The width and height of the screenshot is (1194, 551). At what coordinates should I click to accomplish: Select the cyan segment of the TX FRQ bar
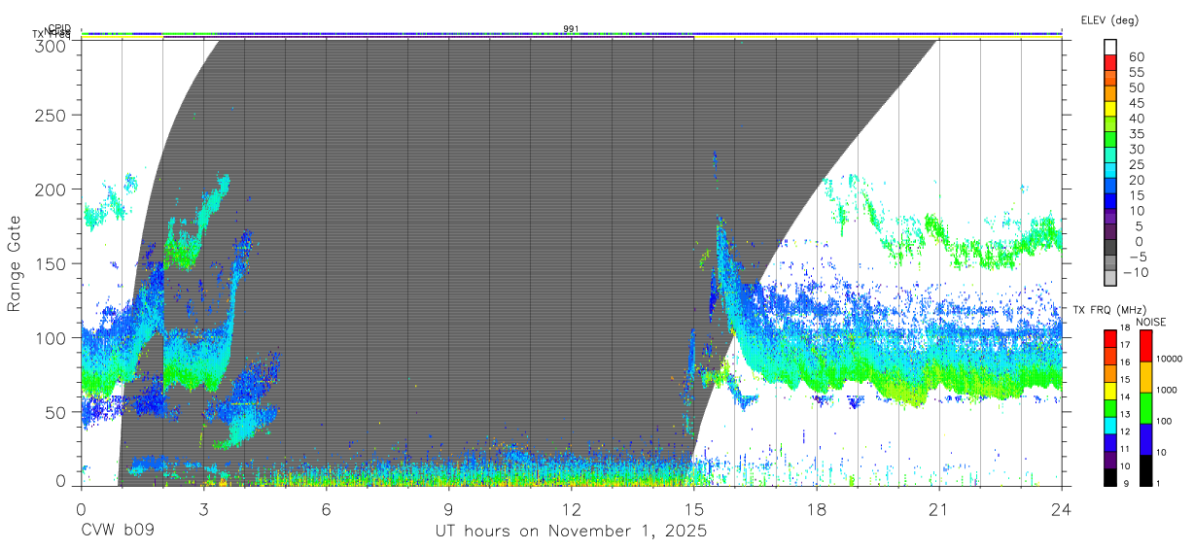1110,424
